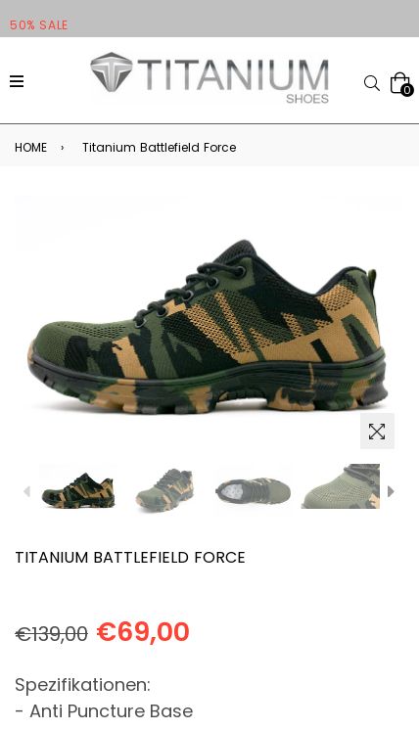Go to HOME breadcrumb
419x730 pixels.
(x=30, y=148)
